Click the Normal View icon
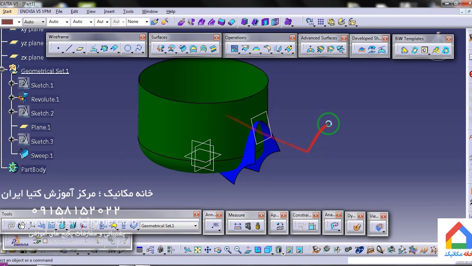 [x=248, y=250]
